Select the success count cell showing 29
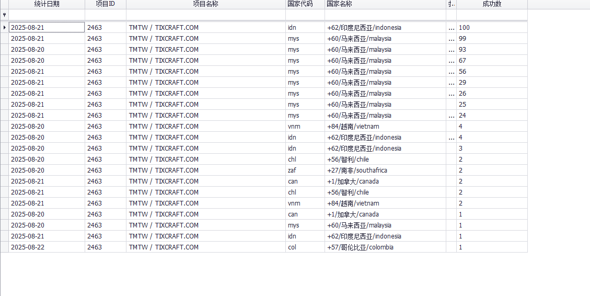The image size is (590, 296). 492,82
